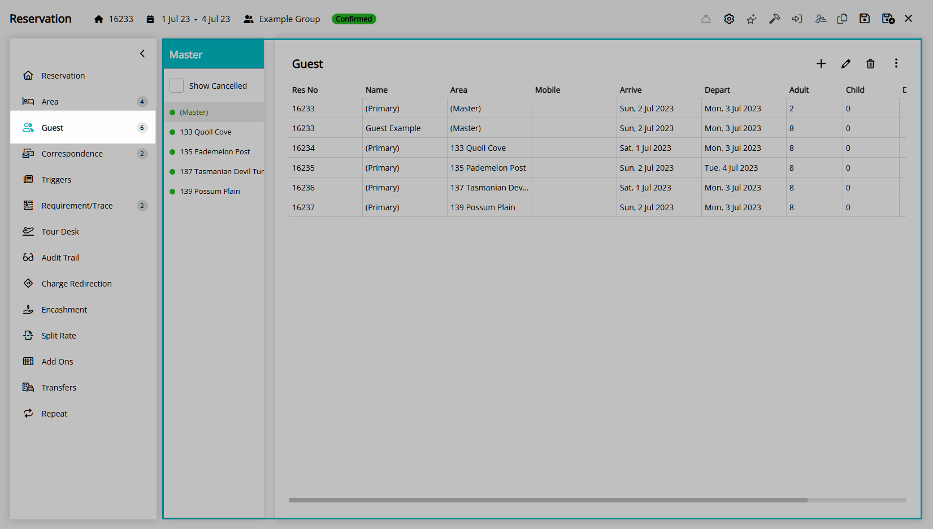Open the Tour Desk menu item
933x529 pixels.
coord(83,232)
